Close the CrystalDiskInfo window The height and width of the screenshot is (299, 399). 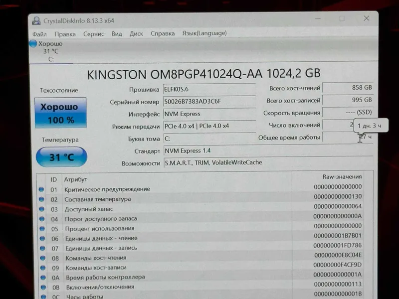[367, 18]
